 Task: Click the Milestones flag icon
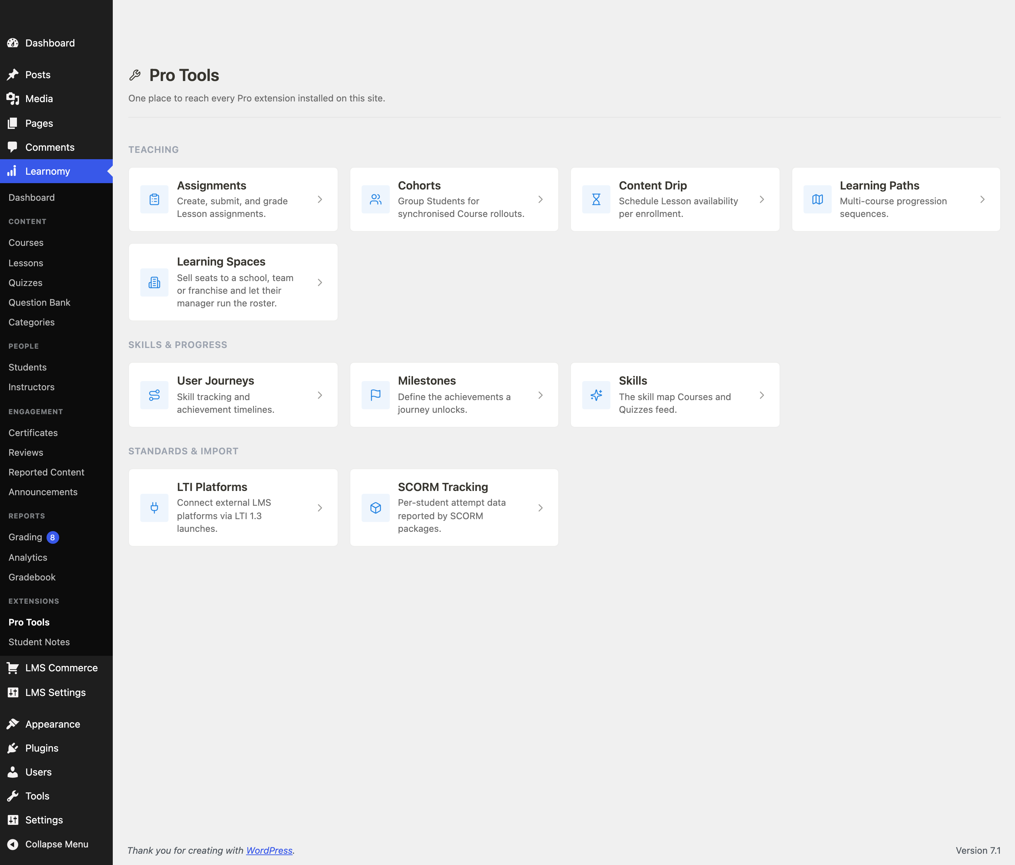coord(375,395)
